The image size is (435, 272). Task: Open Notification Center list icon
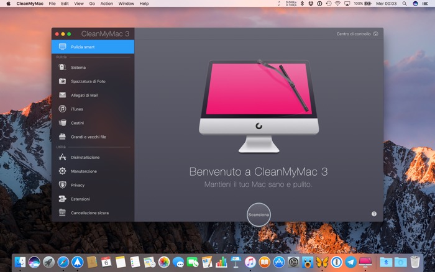[425, 4]
